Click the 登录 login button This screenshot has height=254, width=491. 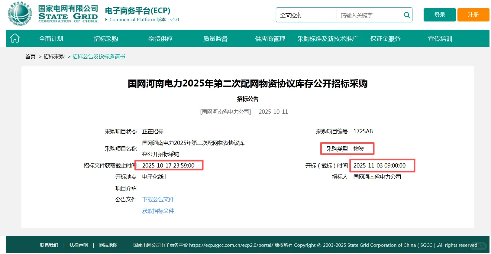point(440,15)
